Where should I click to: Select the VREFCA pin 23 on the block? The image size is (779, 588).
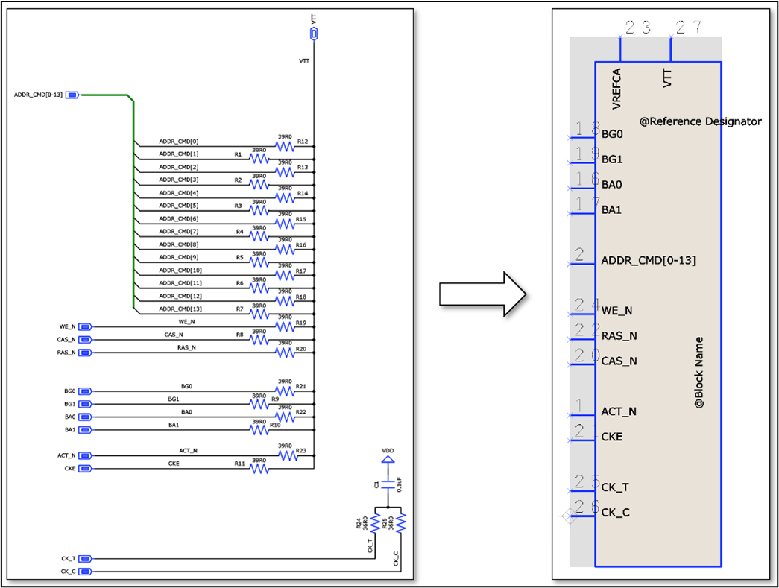pos(620,48)
